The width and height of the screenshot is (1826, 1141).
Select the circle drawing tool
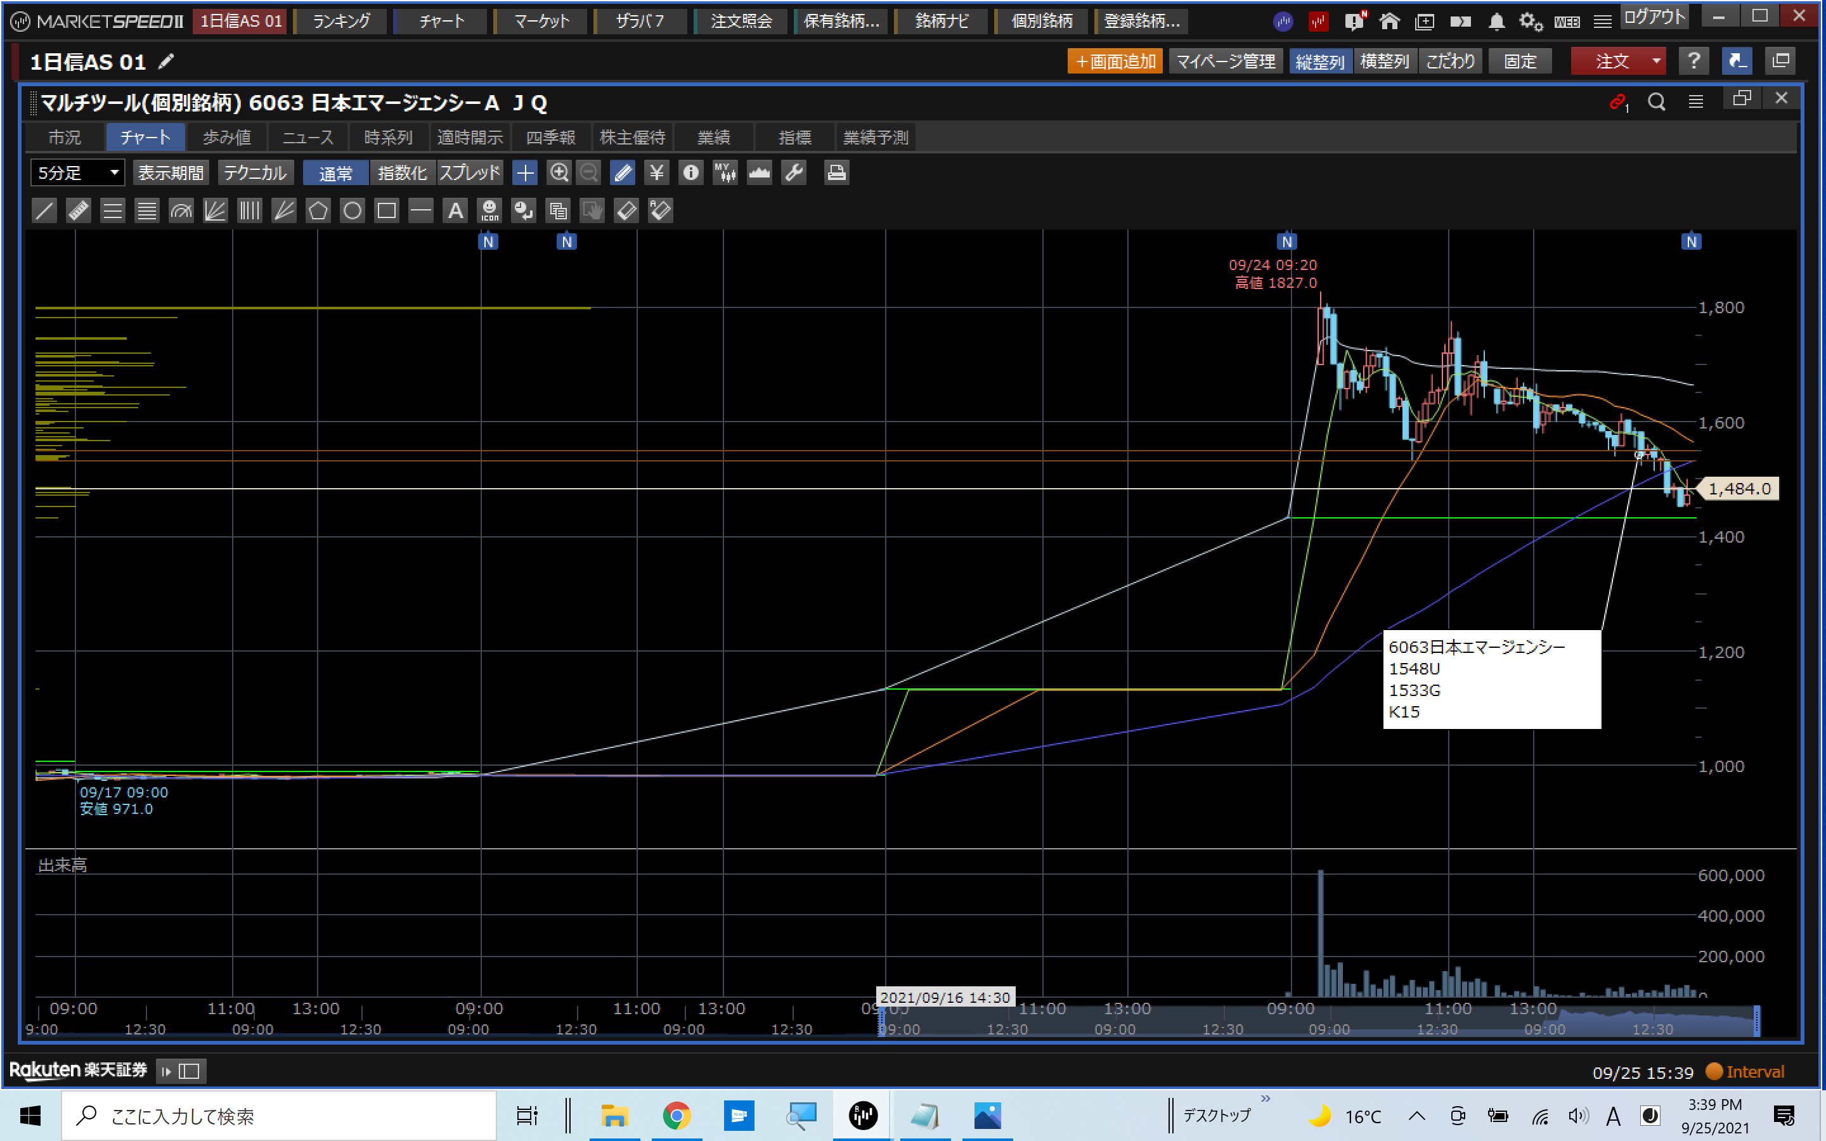click(353, 210)
